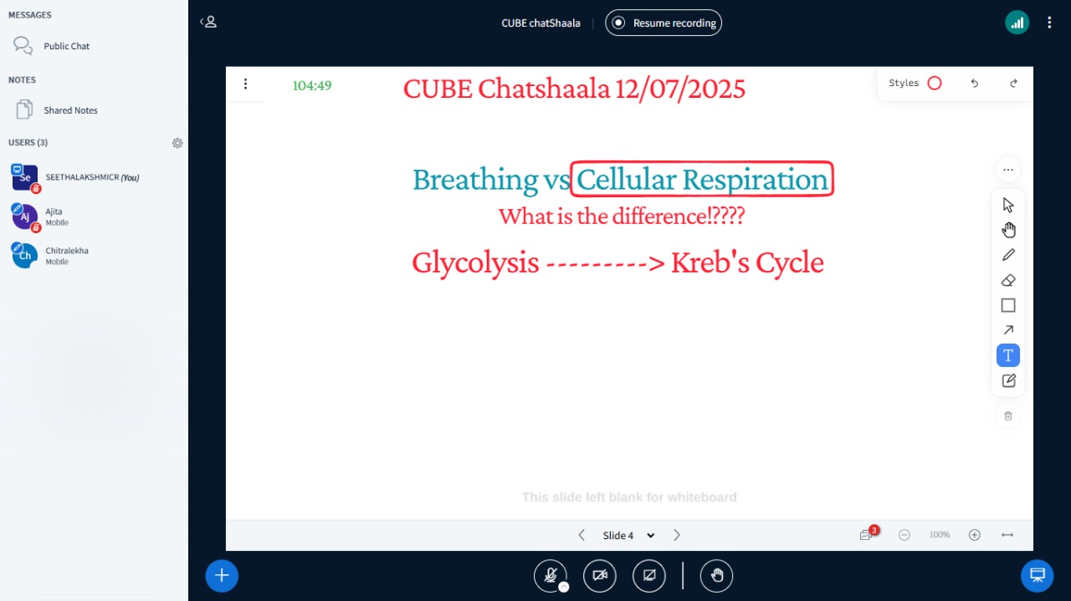Select user SEETHALAKSHMICR (You)
This screenshot has width=1071, height=601.
[x=94, y=177]
